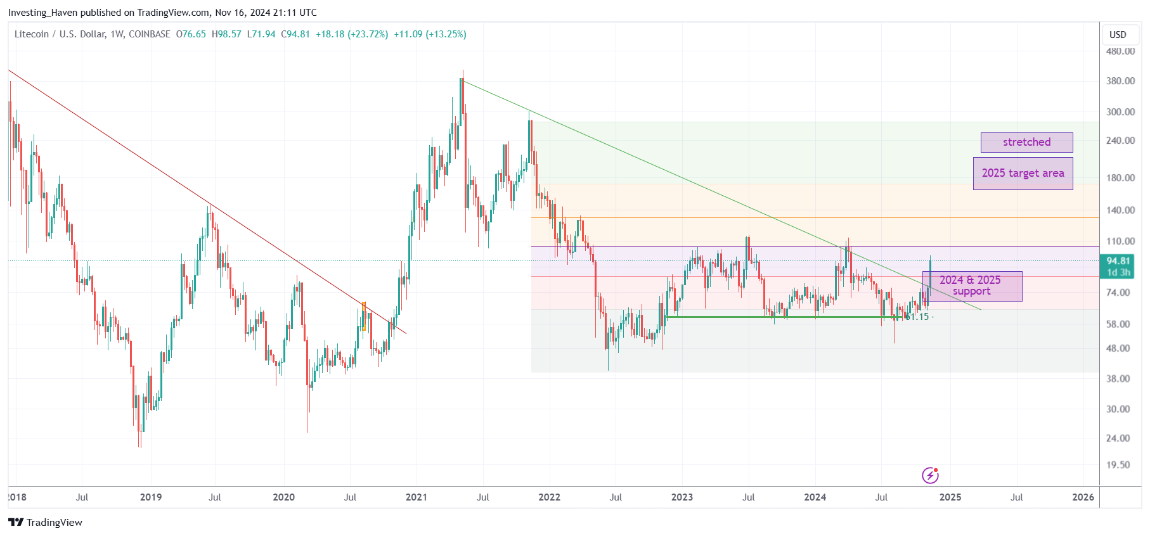Viewport: 1150px width, 536px height.
Task: Click the TradingView logo at bottom
Action: 45,522
